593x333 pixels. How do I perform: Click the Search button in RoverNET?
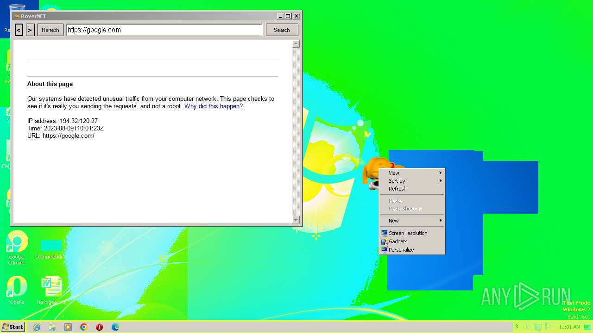coord(282,30)
